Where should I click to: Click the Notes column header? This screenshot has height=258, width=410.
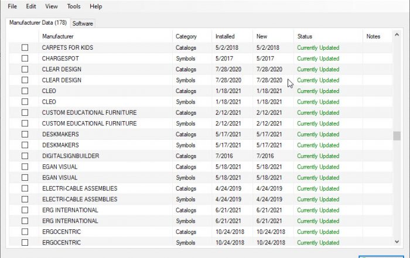pos(378,36)
